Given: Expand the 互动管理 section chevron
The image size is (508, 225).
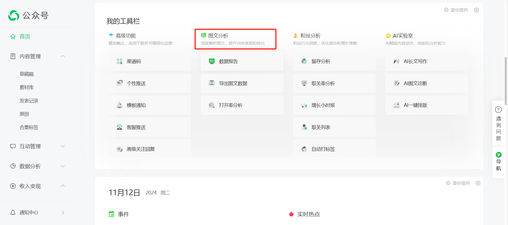Looking at the screenshot, I should (x=63, y=146).
